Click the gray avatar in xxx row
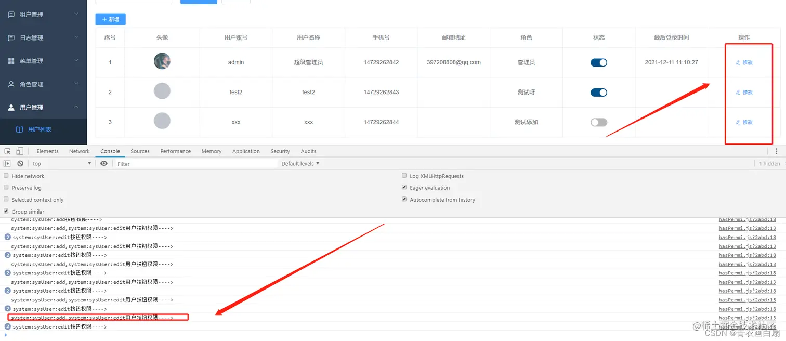Screen dimensions: 786x341 [x=162, y=121]
